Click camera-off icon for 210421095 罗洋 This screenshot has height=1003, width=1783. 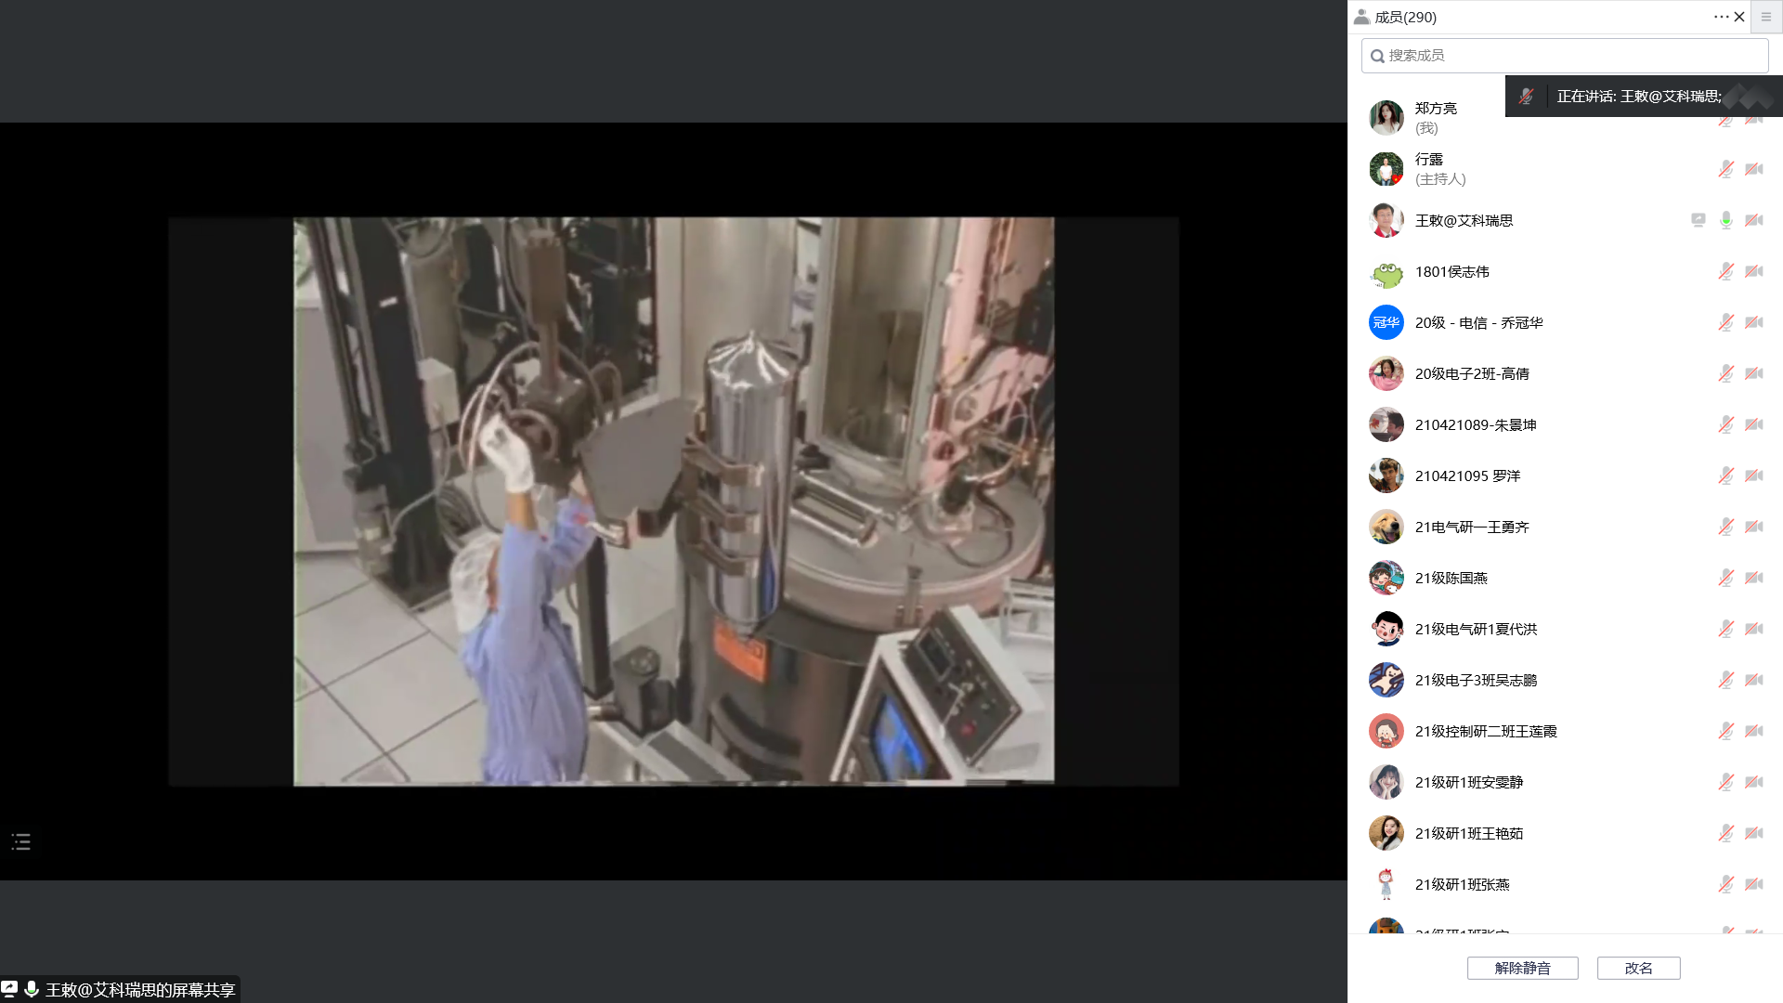(x=1753, y=475)
